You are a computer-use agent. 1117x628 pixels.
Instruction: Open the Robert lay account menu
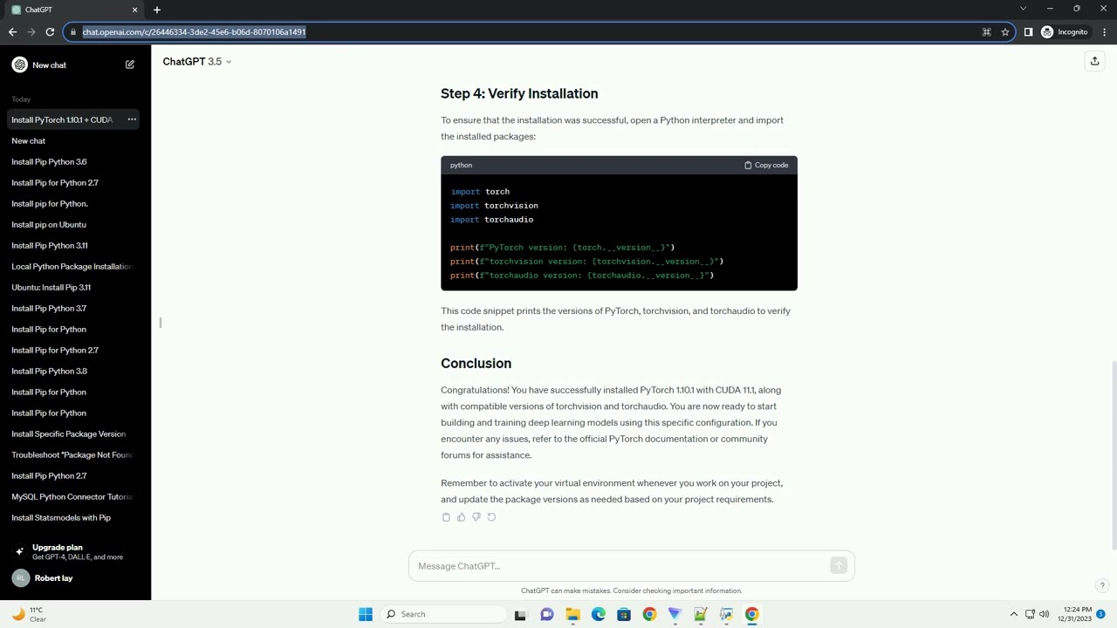pyautogui.click(x=75, y=578)
